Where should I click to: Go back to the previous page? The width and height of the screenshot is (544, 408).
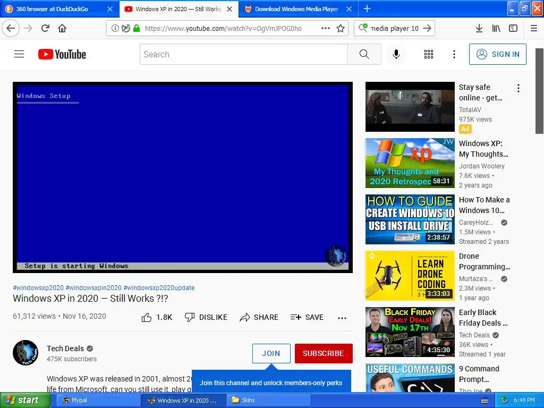[x=11, y=28]
